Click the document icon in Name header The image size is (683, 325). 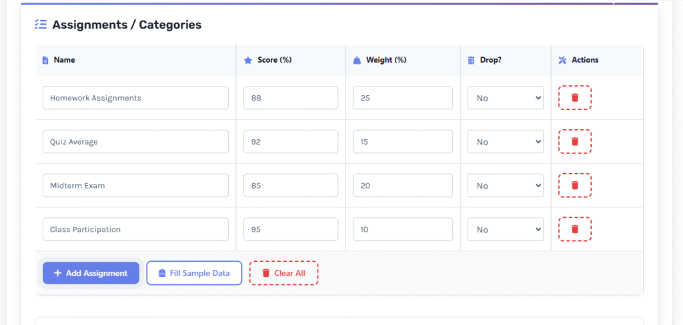point(45,61)
